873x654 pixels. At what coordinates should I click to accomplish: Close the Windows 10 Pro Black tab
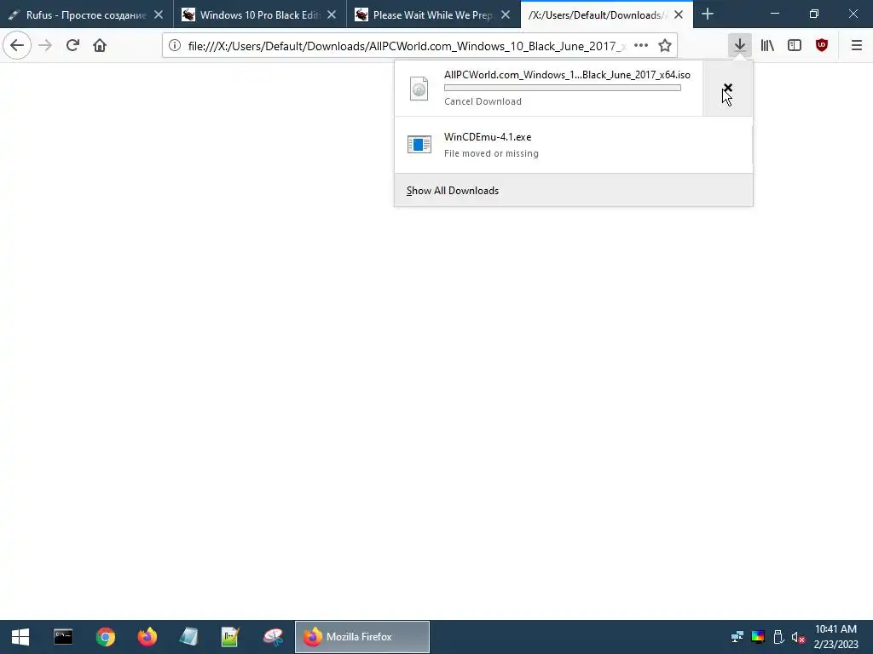[332, 14]
